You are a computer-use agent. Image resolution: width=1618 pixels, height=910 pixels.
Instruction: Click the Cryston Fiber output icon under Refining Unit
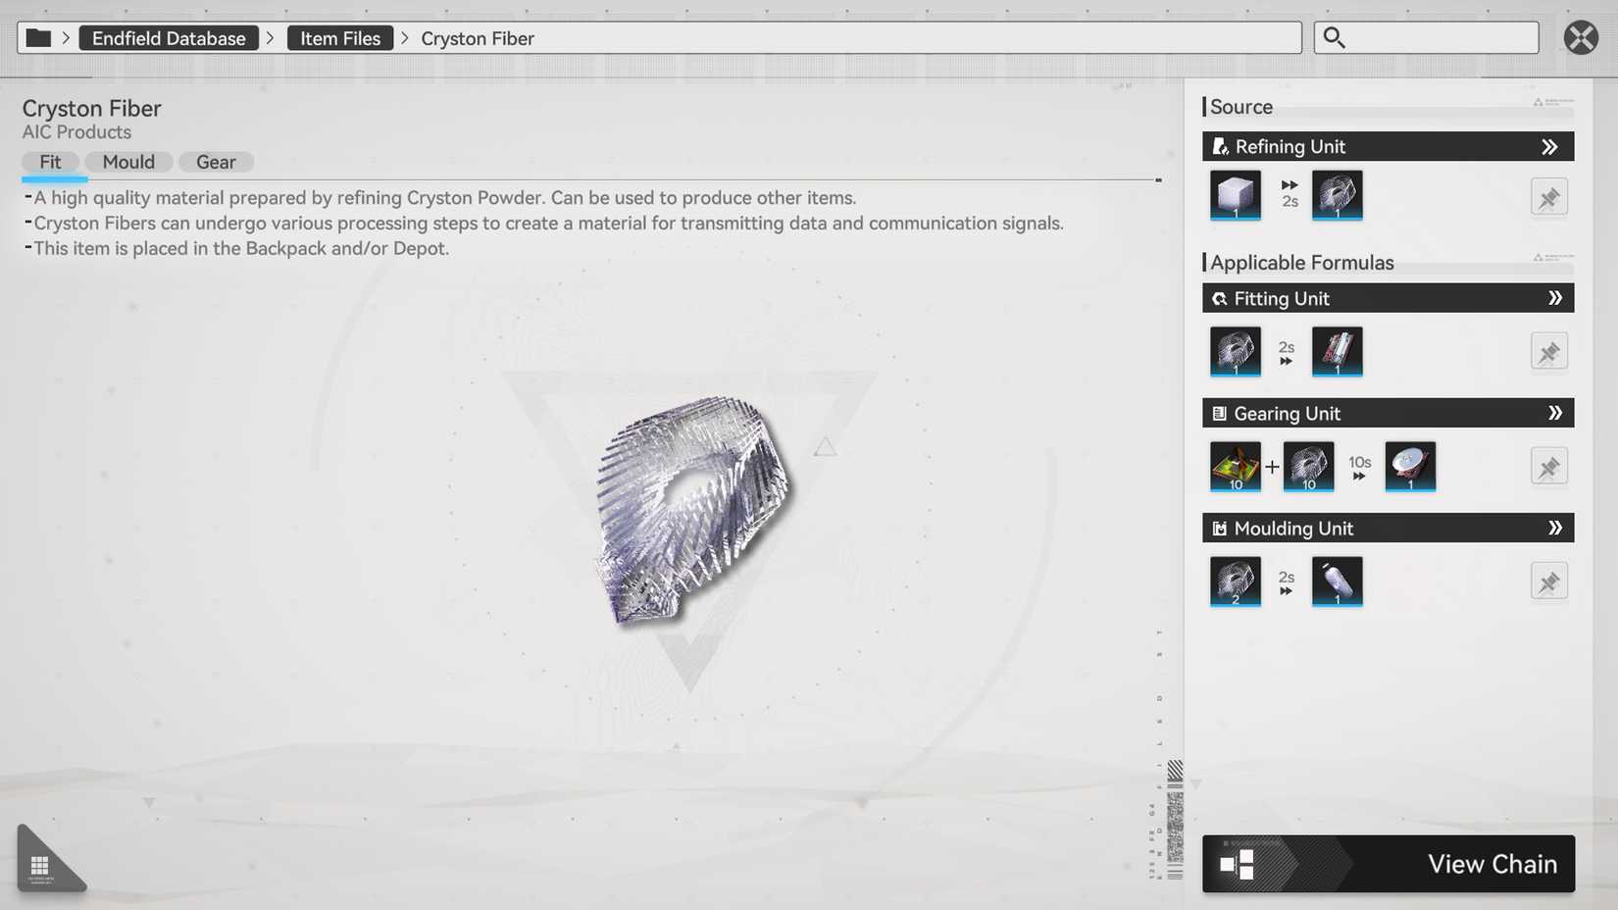1337,195
